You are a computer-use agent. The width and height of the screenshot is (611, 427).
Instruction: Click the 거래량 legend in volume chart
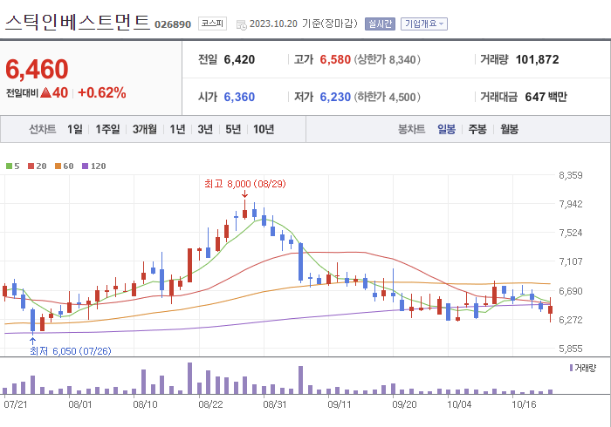click(x=582, y=368)
